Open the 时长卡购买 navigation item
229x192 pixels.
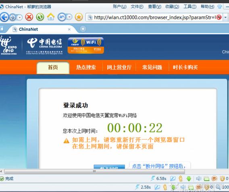[x=185, y=67]
